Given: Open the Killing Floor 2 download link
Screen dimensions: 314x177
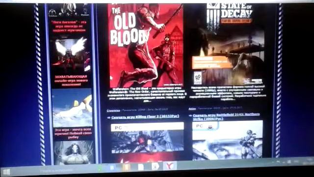Looking at the screenshot, I should point(145,117).
